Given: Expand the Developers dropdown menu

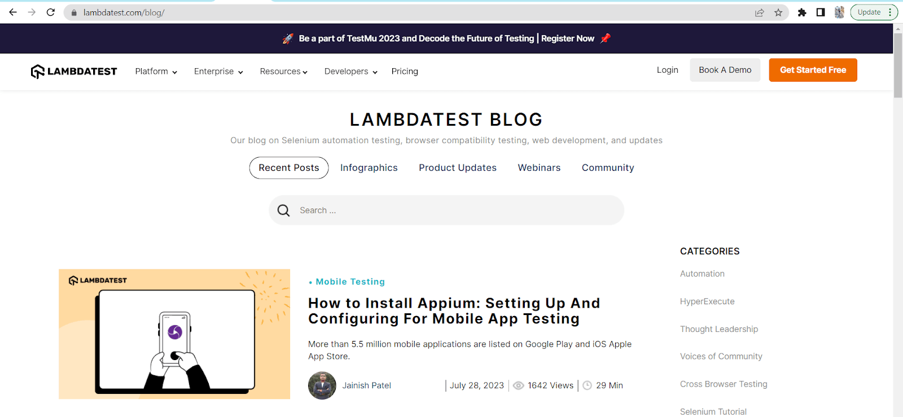Looking at the screenshot, I should pyautogui.click(x=350, y=72).
